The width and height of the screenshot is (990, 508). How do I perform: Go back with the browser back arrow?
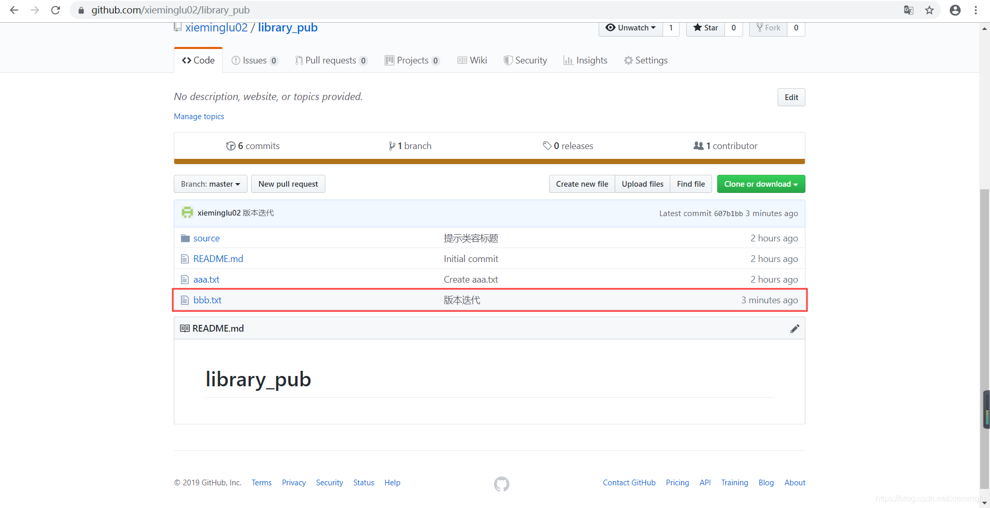[x=14, y=10]
